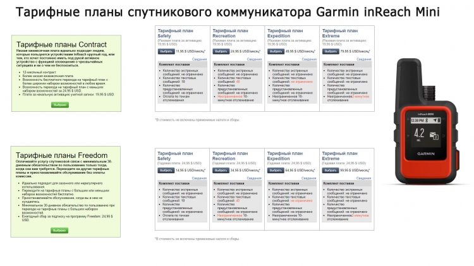This screenshot has height=266, width=474.
Task: Click the tax footnote under the Freedom plans table
Action: coord(197,239)
